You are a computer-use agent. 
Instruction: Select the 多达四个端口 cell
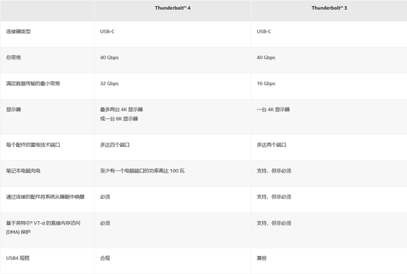(x=114, y=145)
